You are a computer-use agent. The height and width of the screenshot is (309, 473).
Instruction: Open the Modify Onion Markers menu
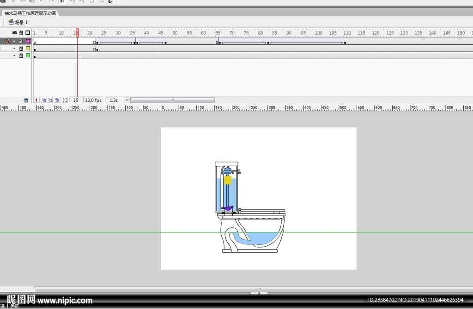65,100
